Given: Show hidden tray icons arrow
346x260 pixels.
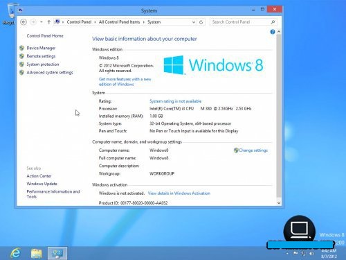Looking at the screenshot, I should tap(287, 254).
